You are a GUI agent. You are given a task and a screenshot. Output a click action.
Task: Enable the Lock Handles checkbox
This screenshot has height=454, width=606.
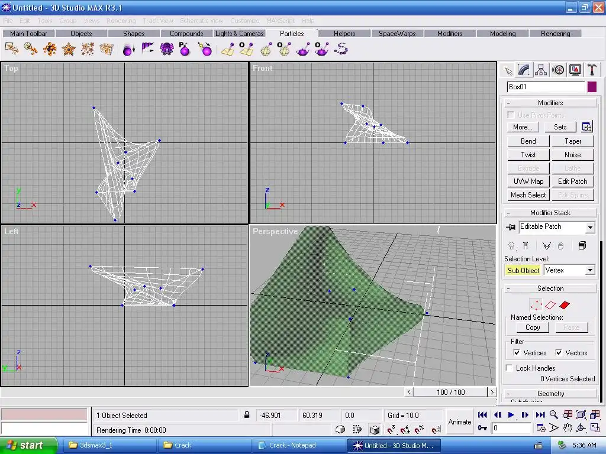510,368
